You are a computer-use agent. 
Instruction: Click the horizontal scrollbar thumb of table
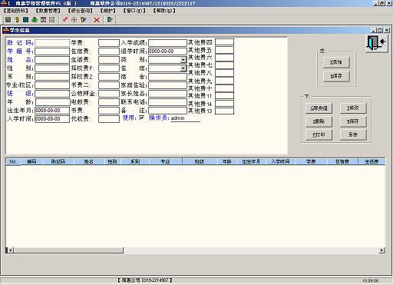[x=68, y=250]
